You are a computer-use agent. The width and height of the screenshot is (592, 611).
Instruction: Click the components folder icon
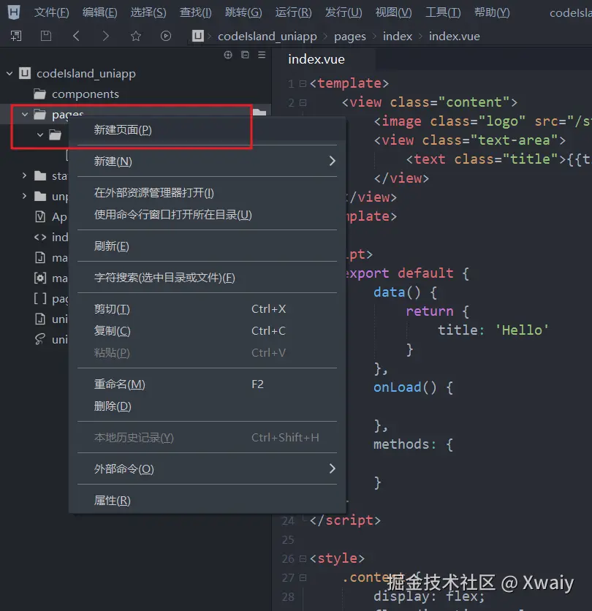[39, 94]
